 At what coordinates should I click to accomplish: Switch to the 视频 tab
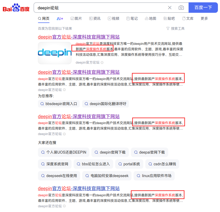click(x=113, y=19)
